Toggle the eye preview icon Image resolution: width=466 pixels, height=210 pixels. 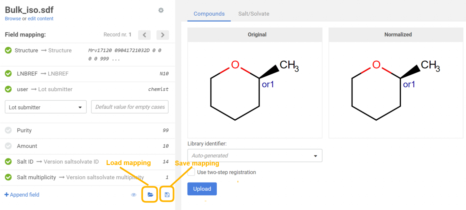134,195
